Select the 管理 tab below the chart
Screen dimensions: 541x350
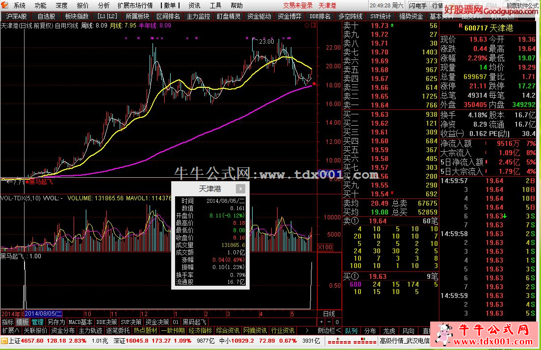(38, 322)
